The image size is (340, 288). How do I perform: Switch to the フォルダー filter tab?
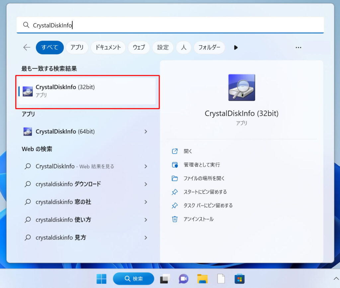pos(209,47)
